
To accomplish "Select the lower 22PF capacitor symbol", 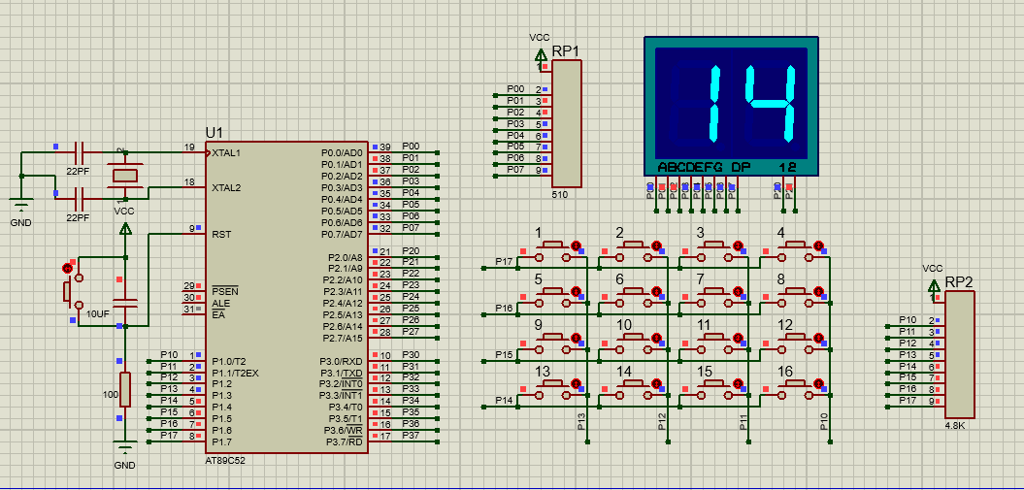I will coord(81,198).
